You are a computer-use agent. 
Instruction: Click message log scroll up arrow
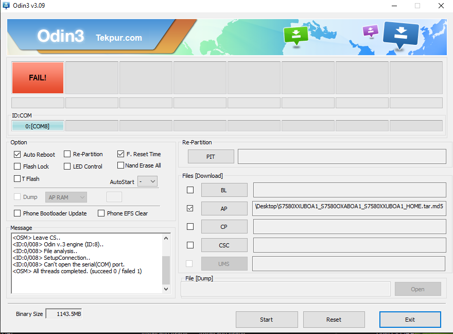click(x=166, y=238)
